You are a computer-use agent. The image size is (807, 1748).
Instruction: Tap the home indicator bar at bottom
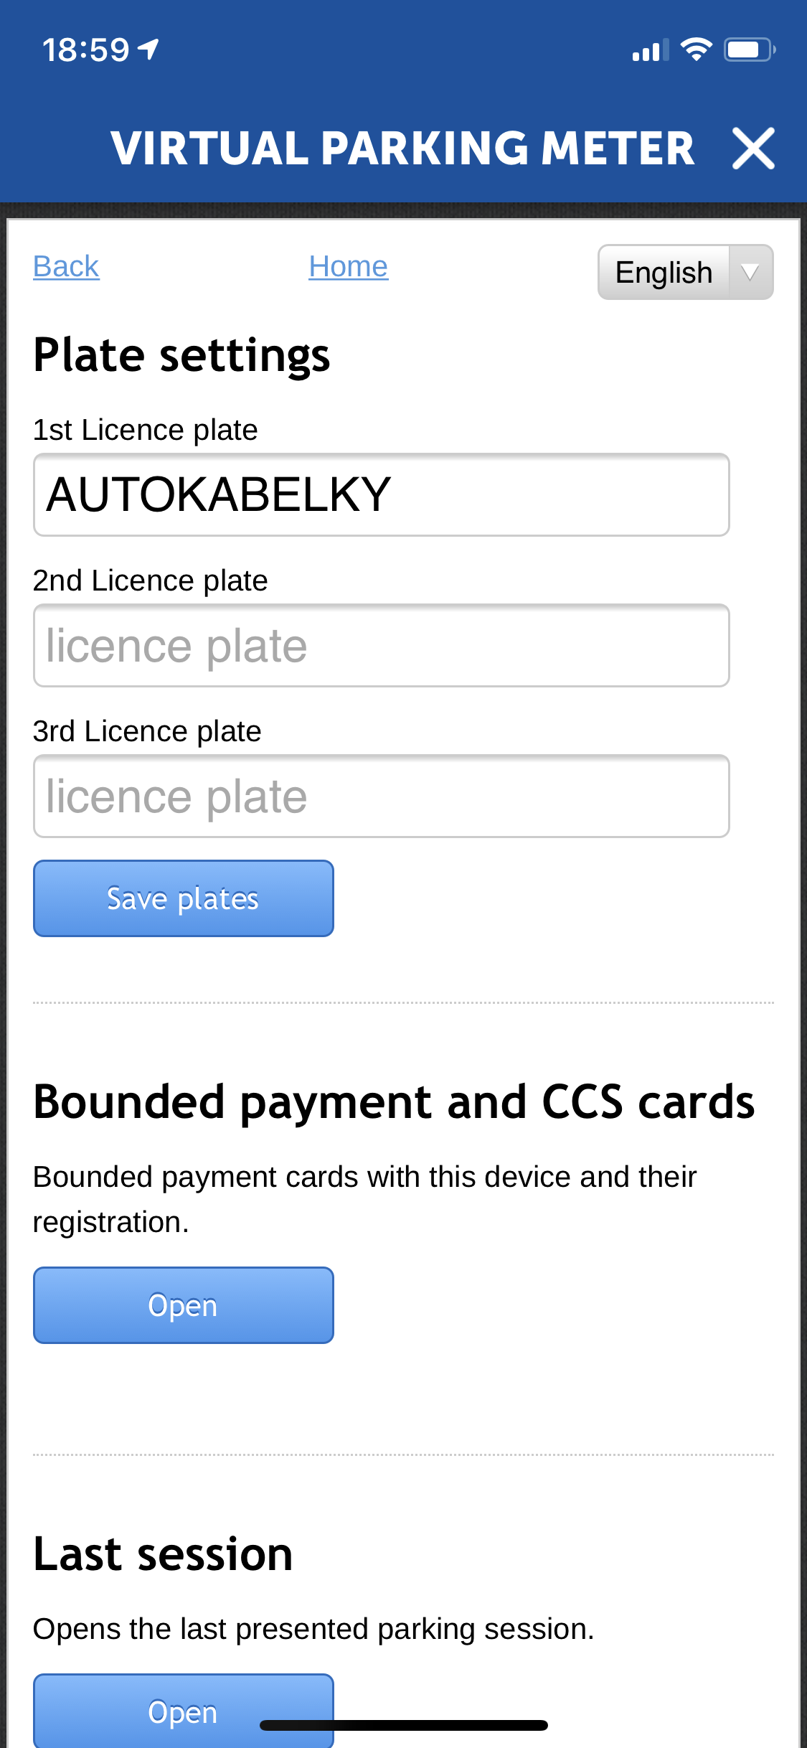tap(404, 1725)
